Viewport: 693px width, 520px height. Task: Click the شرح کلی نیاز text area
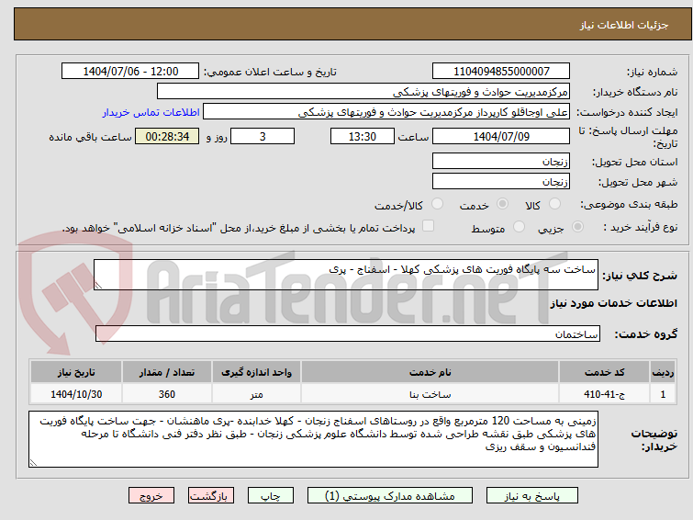coord(346,275)
